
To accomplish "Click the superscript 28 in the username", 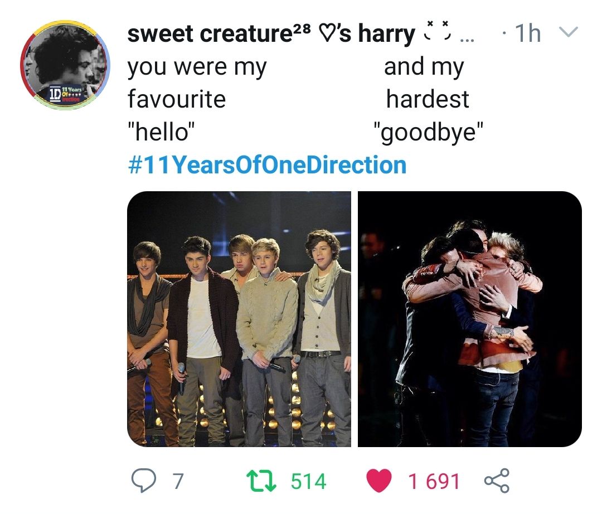I will pyautogui.click(x=303, y=28).
